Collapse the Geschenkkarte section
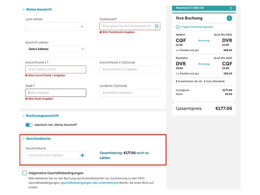The width and height of the screenshot is (260, 195). pos(23,139)
